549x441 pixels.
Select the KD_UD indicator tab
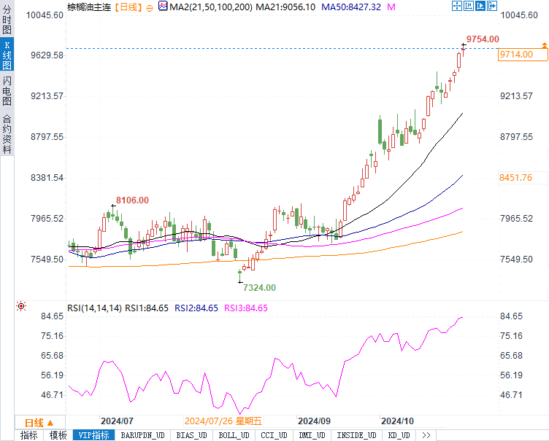click(x=399, y=435)
